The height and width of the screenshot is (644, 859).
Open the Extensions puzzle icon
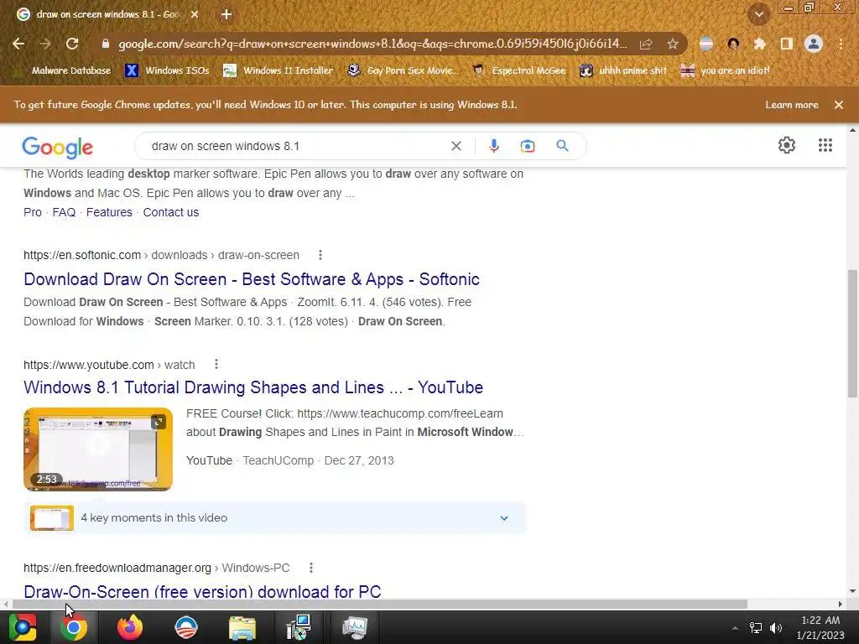tap(760, 44)
